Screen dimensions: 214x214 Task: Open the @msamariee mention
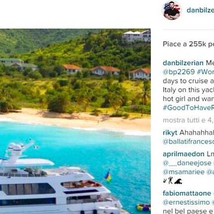[184, 172]
